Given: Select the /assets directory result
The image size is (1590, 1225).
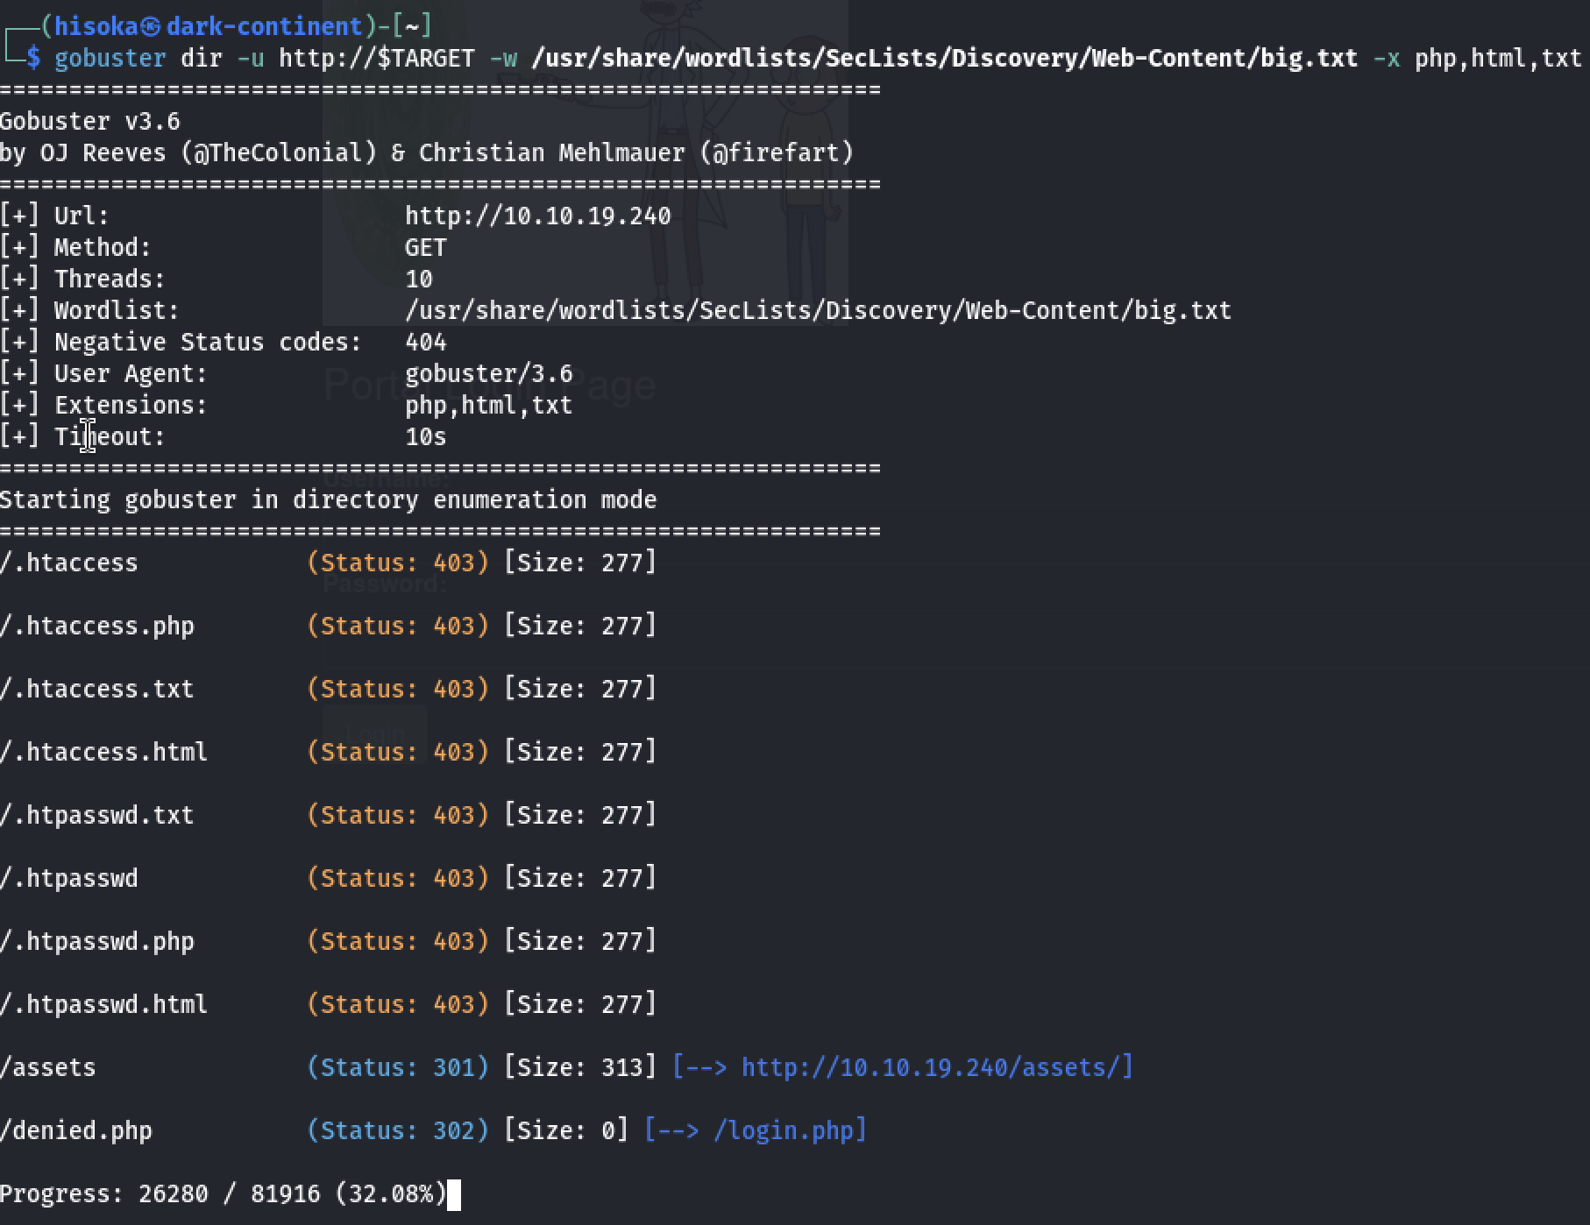Looking at the screenshot, I should (x=49, y=1067).
